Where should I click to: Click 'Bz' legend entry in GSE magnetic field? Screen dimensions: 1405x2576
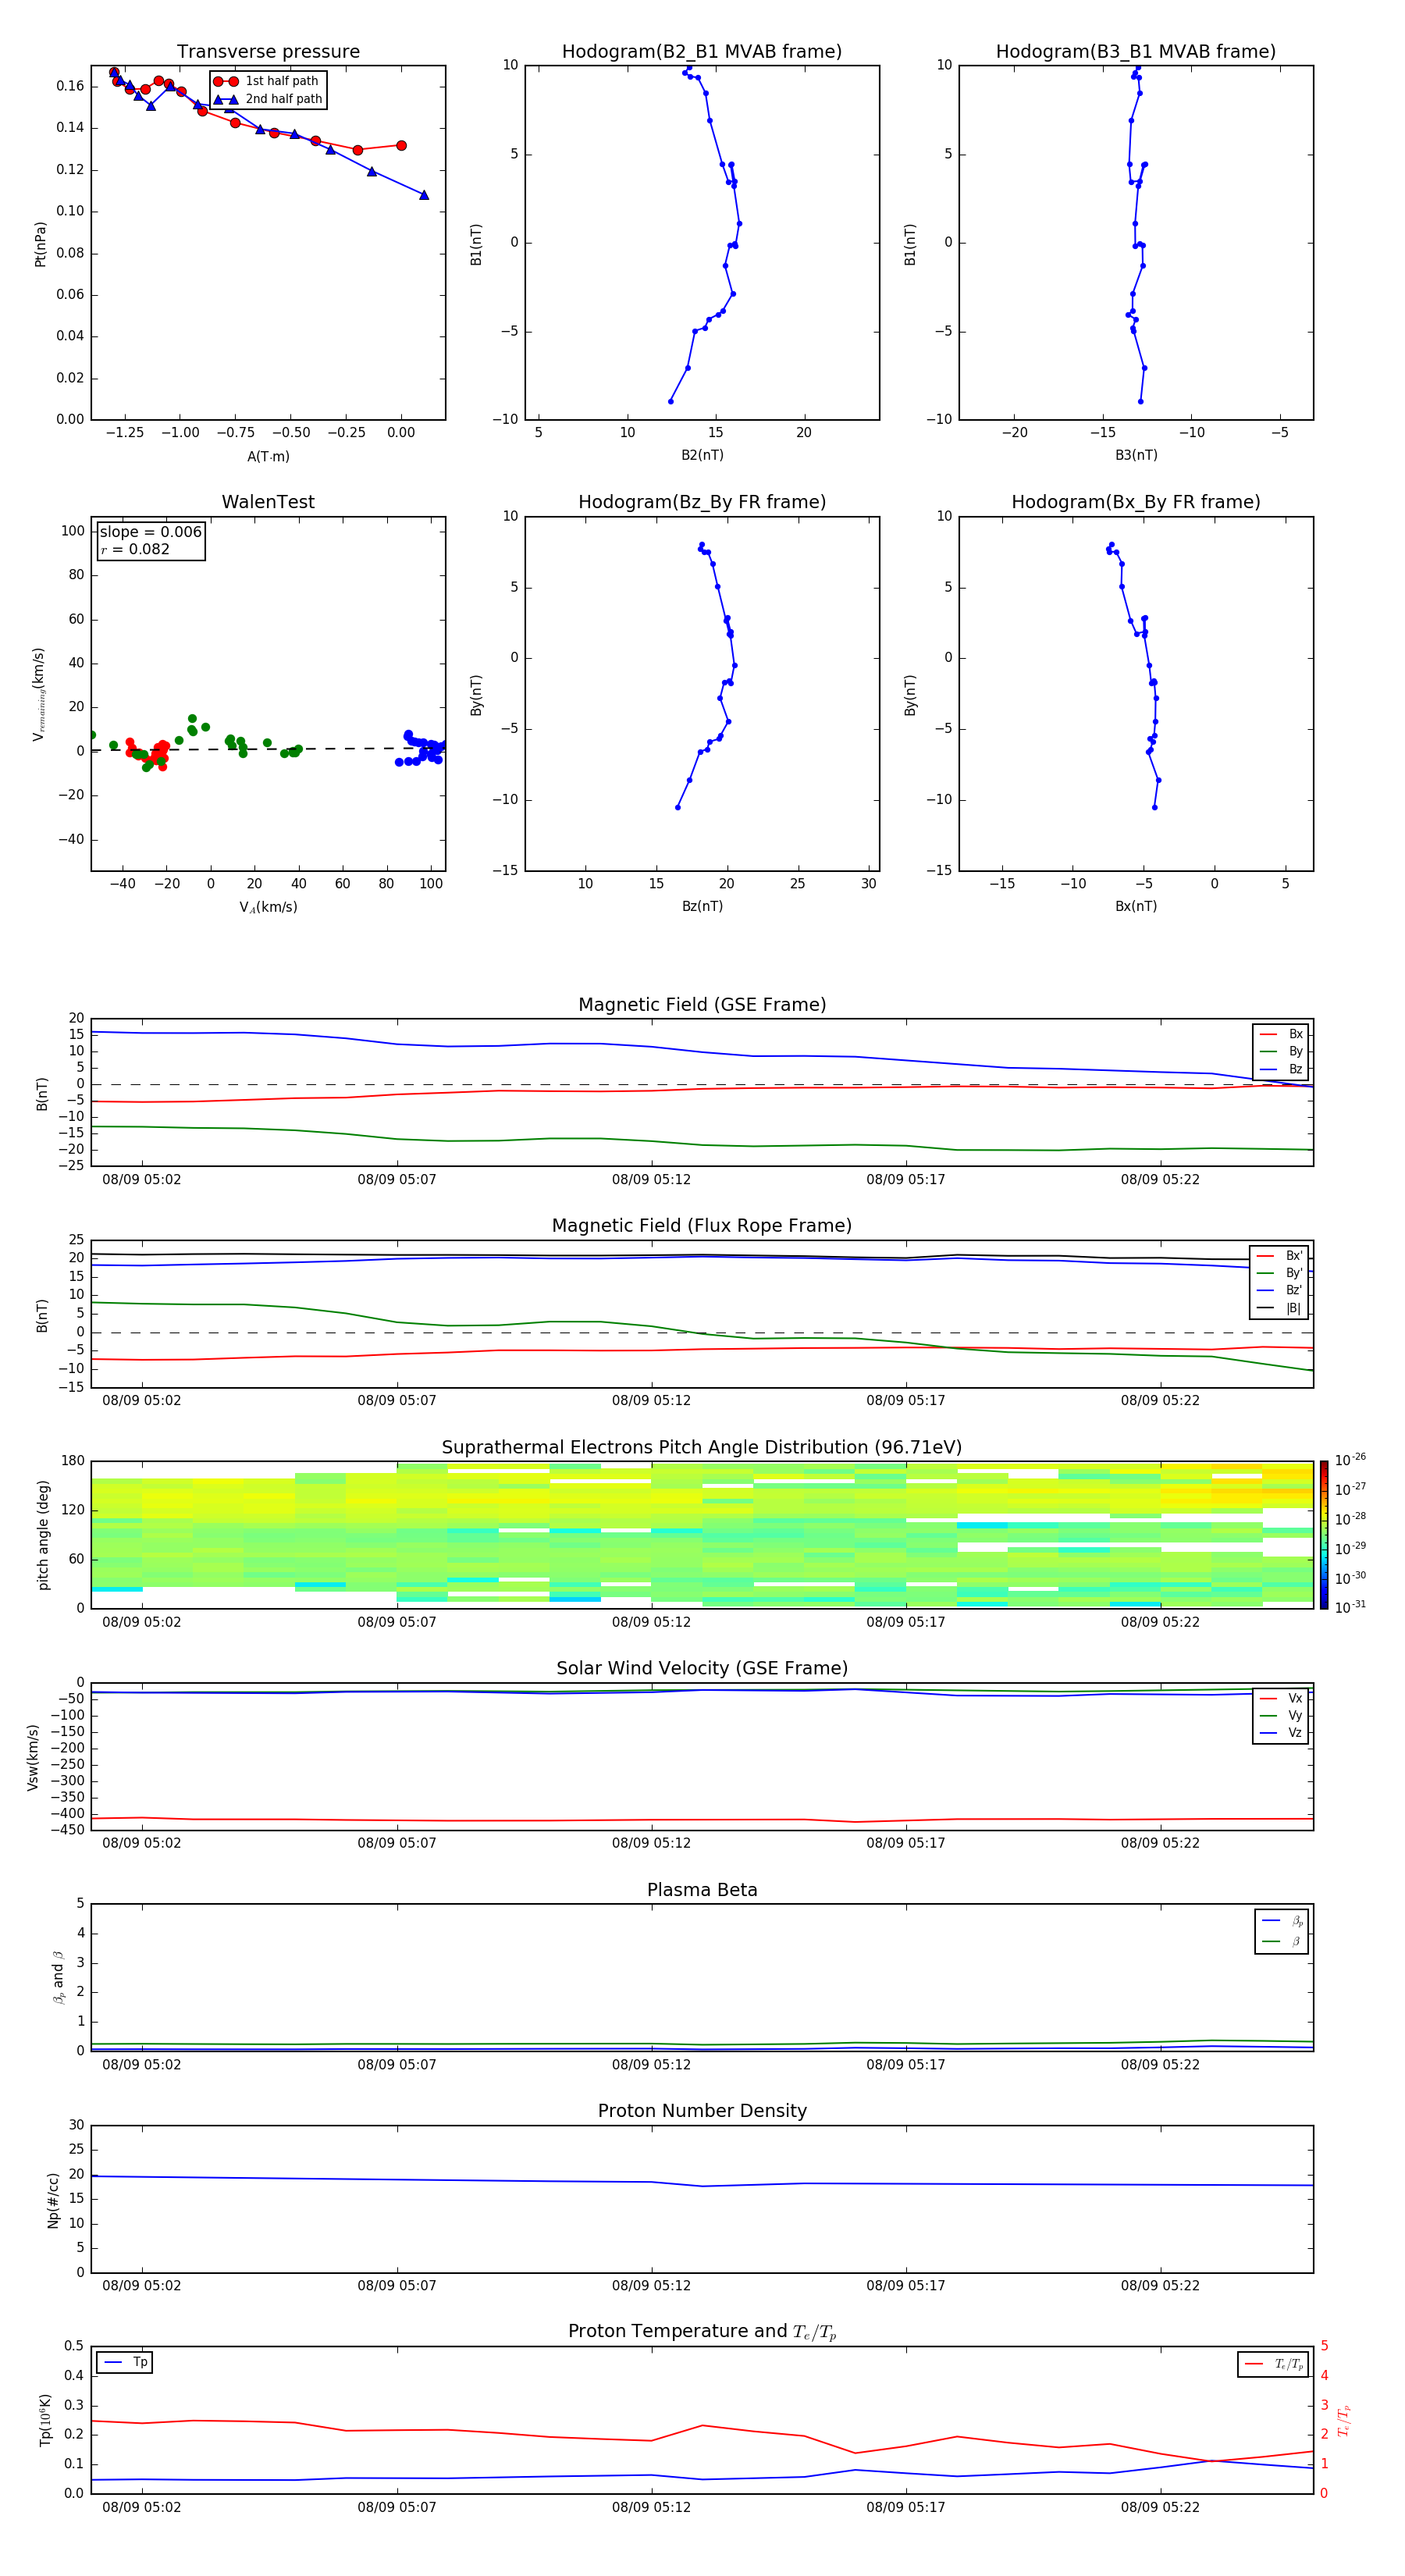click(1281, 1070)
